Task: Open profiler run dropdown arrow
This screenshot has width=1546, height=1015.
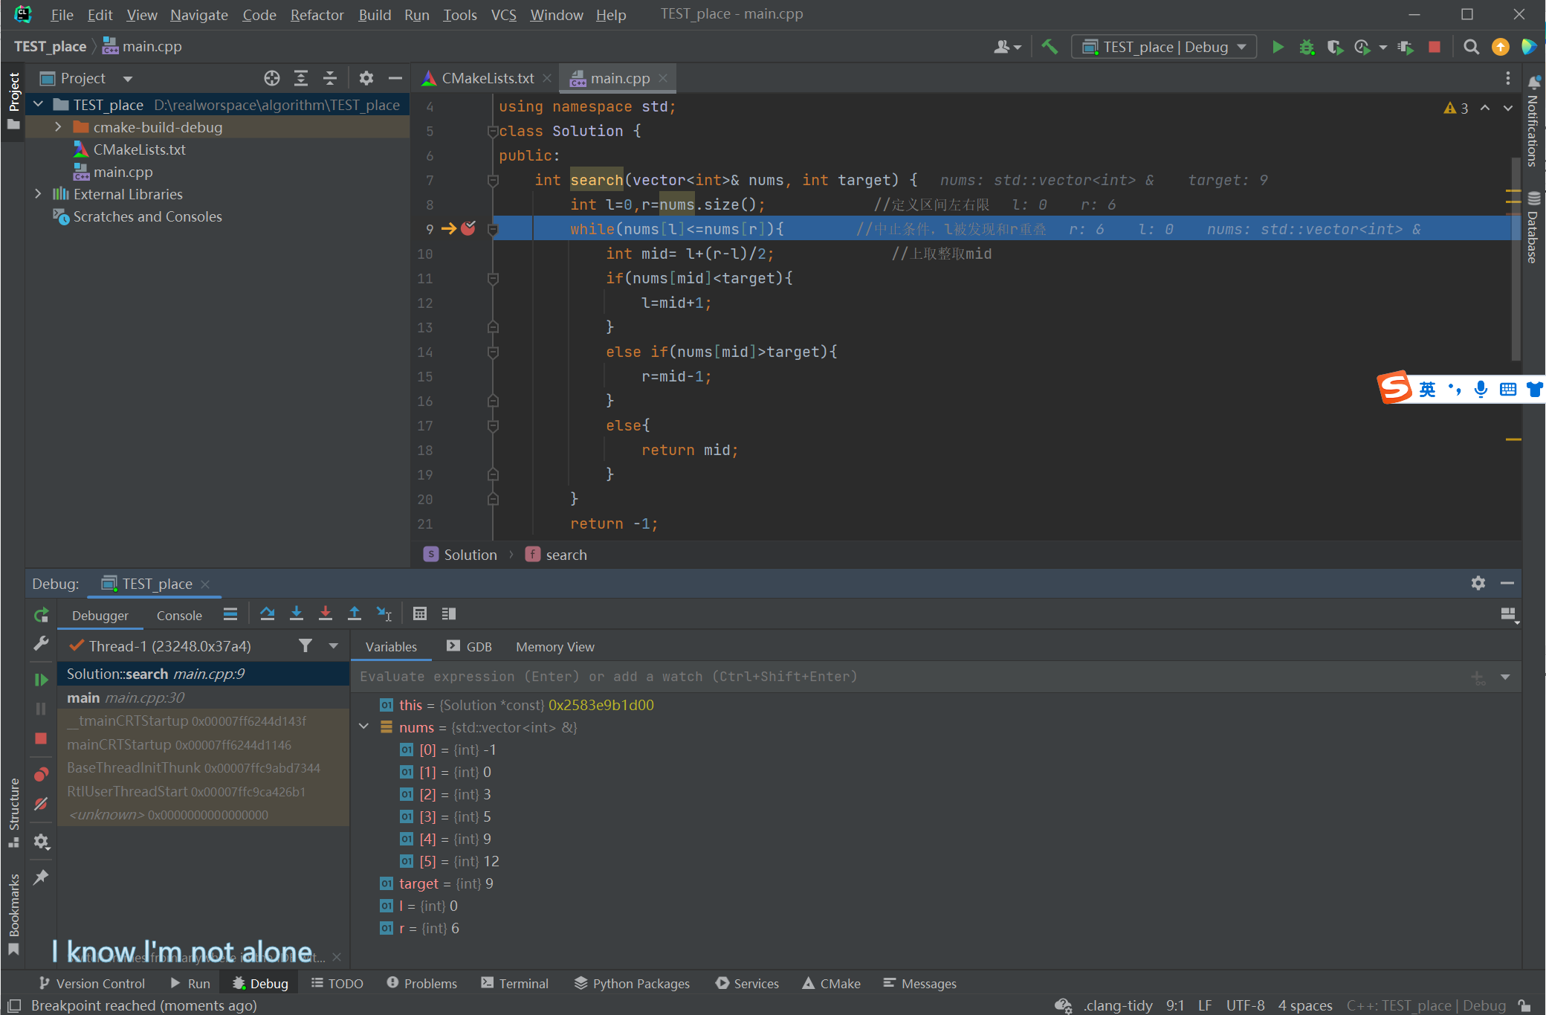Action: pyautogui.click(x=1383, y=47)
